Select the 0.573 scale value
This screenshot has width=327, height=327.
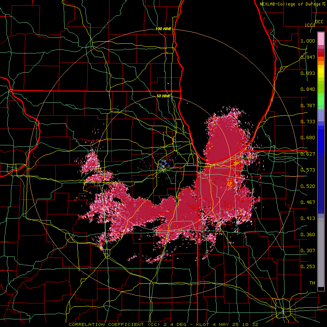[308, 170]
